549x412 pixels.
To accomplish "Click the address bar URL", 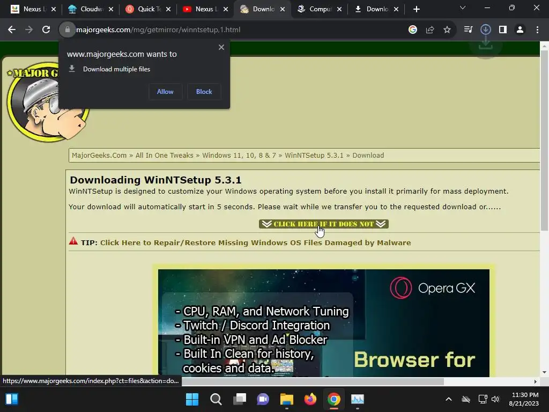I will (x=158, y=30).
